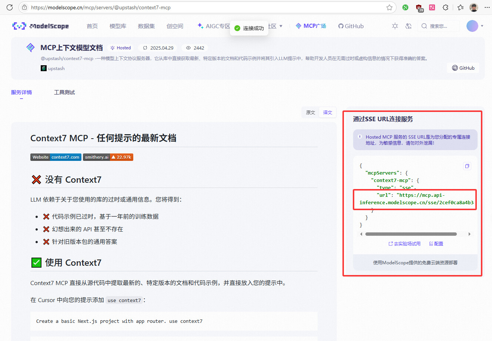492x341 pixels.
Task: Open the green N browser extension
Action: pyautogui.click(x=405, y=7)
